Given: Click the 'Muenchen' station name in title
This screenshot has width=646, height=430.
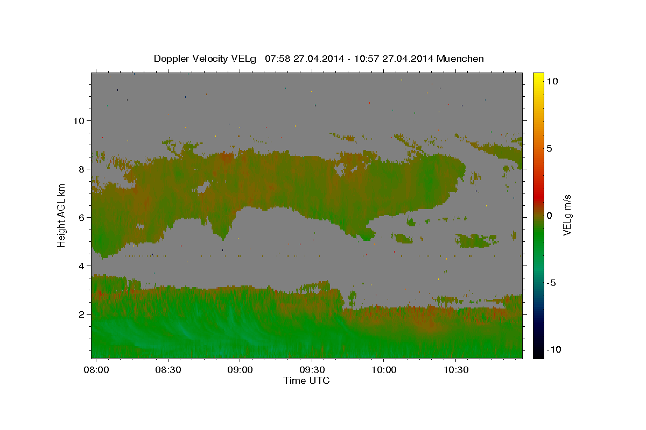Looking at the screenshot, I should click(x=460, y=59).
